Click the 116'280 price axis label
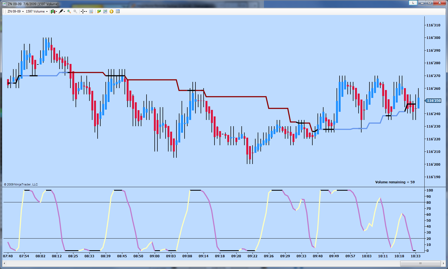The width and height of the screenshot is (448, 269). [433, 63]
